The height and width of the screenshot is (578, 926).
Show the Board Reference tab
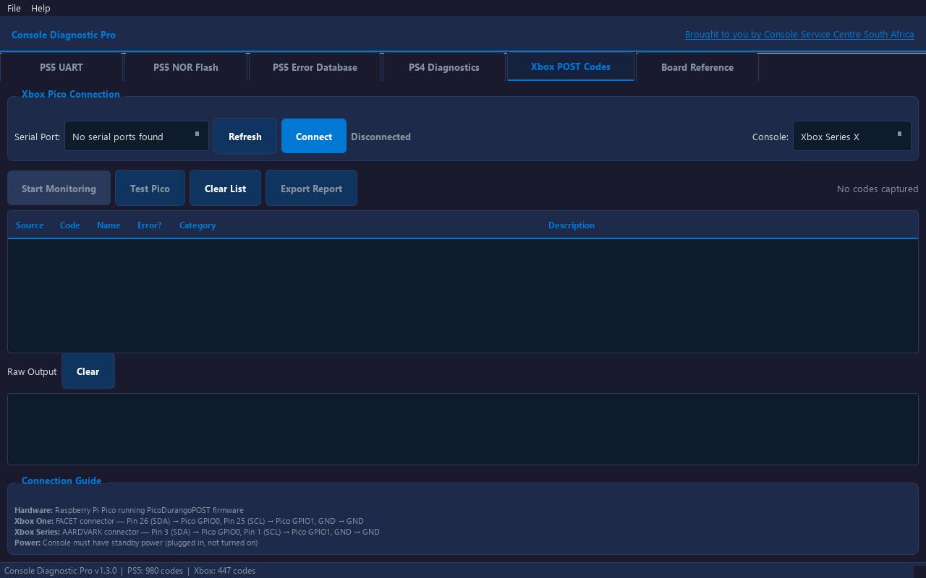(x=697, y=67)
